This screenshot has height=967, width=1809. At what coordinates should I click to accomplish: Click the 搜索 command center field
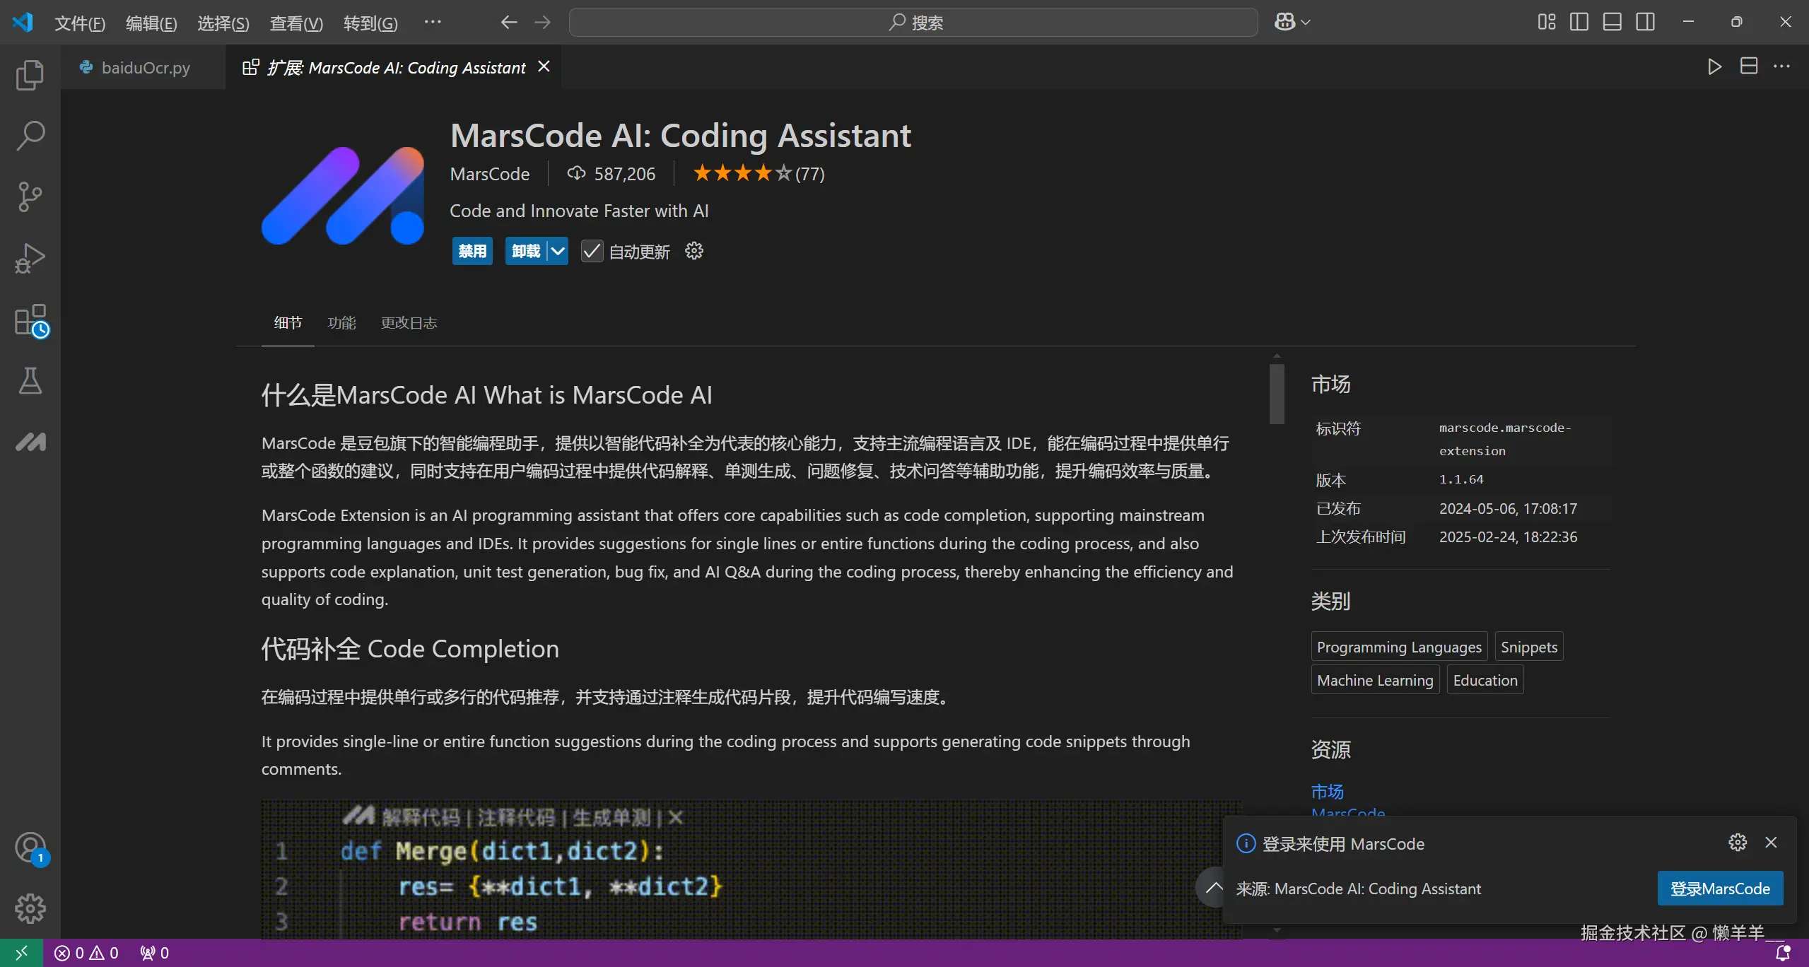pos(913,22)
